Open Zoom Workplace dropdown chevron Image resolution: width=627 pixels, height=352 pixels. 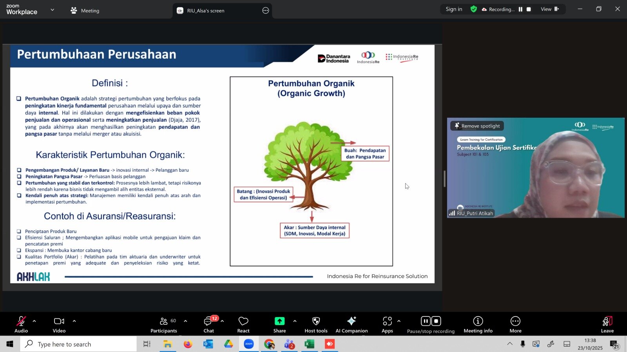tap(53, 10)
